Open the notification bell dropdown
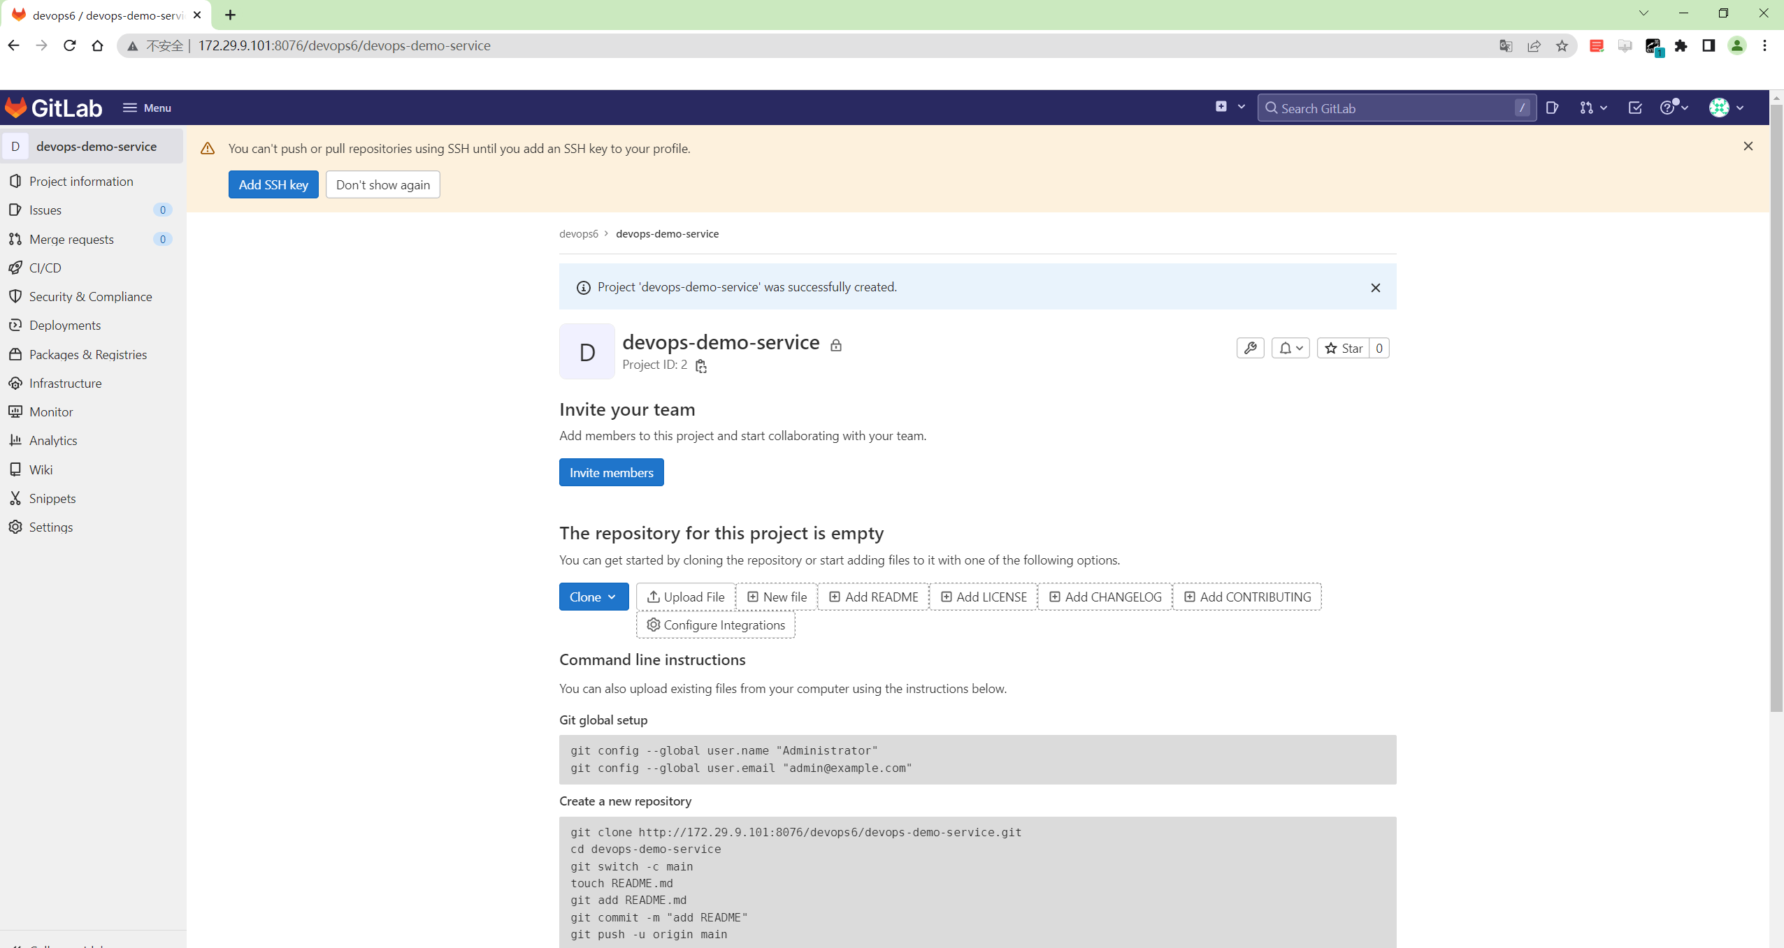The image size is (1784, 948). click(1290, 348)
